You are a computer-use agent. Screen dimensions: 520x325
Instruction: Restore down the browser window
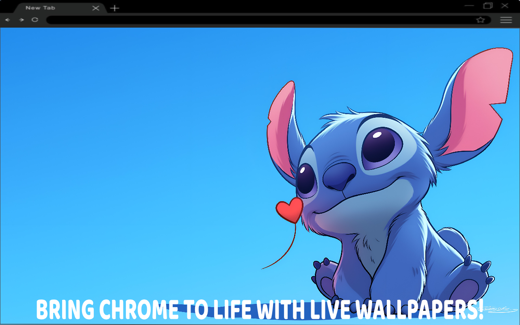(488, 6)
